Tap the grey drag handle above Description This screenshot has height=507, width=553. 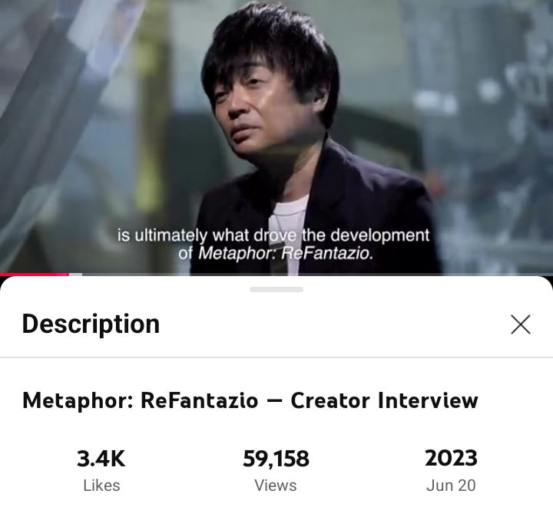276,289
